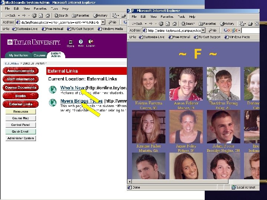Click Search in F window toolbar

188,24
